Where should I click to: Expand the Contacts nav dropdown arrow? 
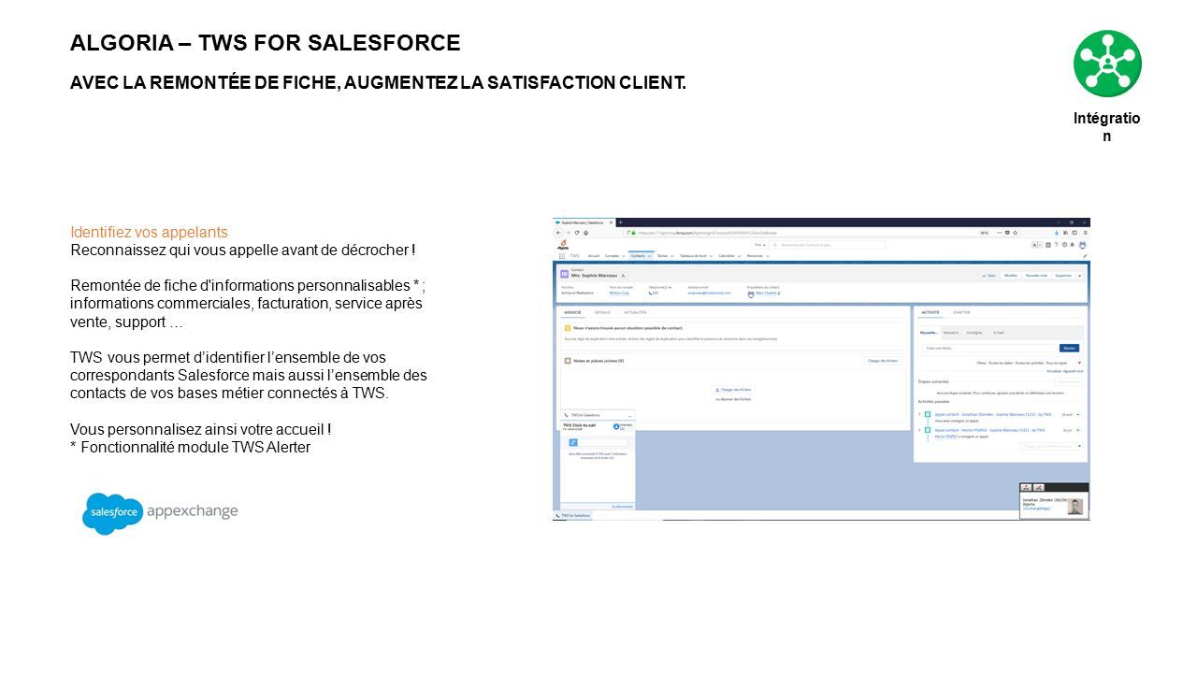[x=649, y=256]
